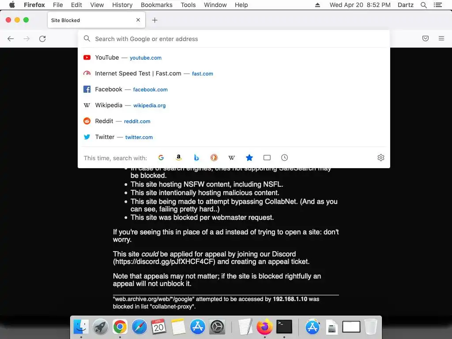Focus the address bar search field
The width and height of the screenshot is (452, 339).
tap(234, 39)
